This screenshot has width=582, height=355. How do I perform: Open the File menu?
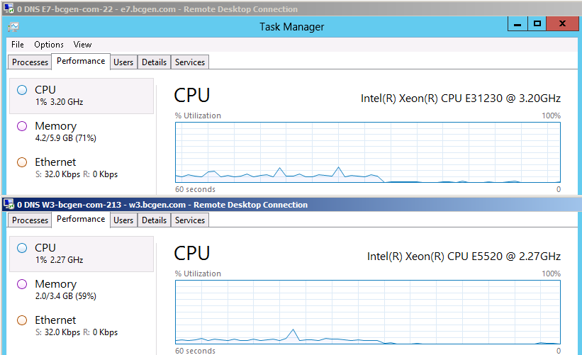tap(18, 45)
